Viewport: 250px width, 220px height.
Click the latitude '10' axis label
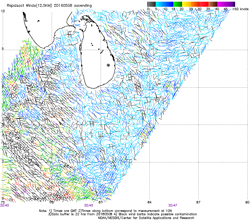pos(3,11)
